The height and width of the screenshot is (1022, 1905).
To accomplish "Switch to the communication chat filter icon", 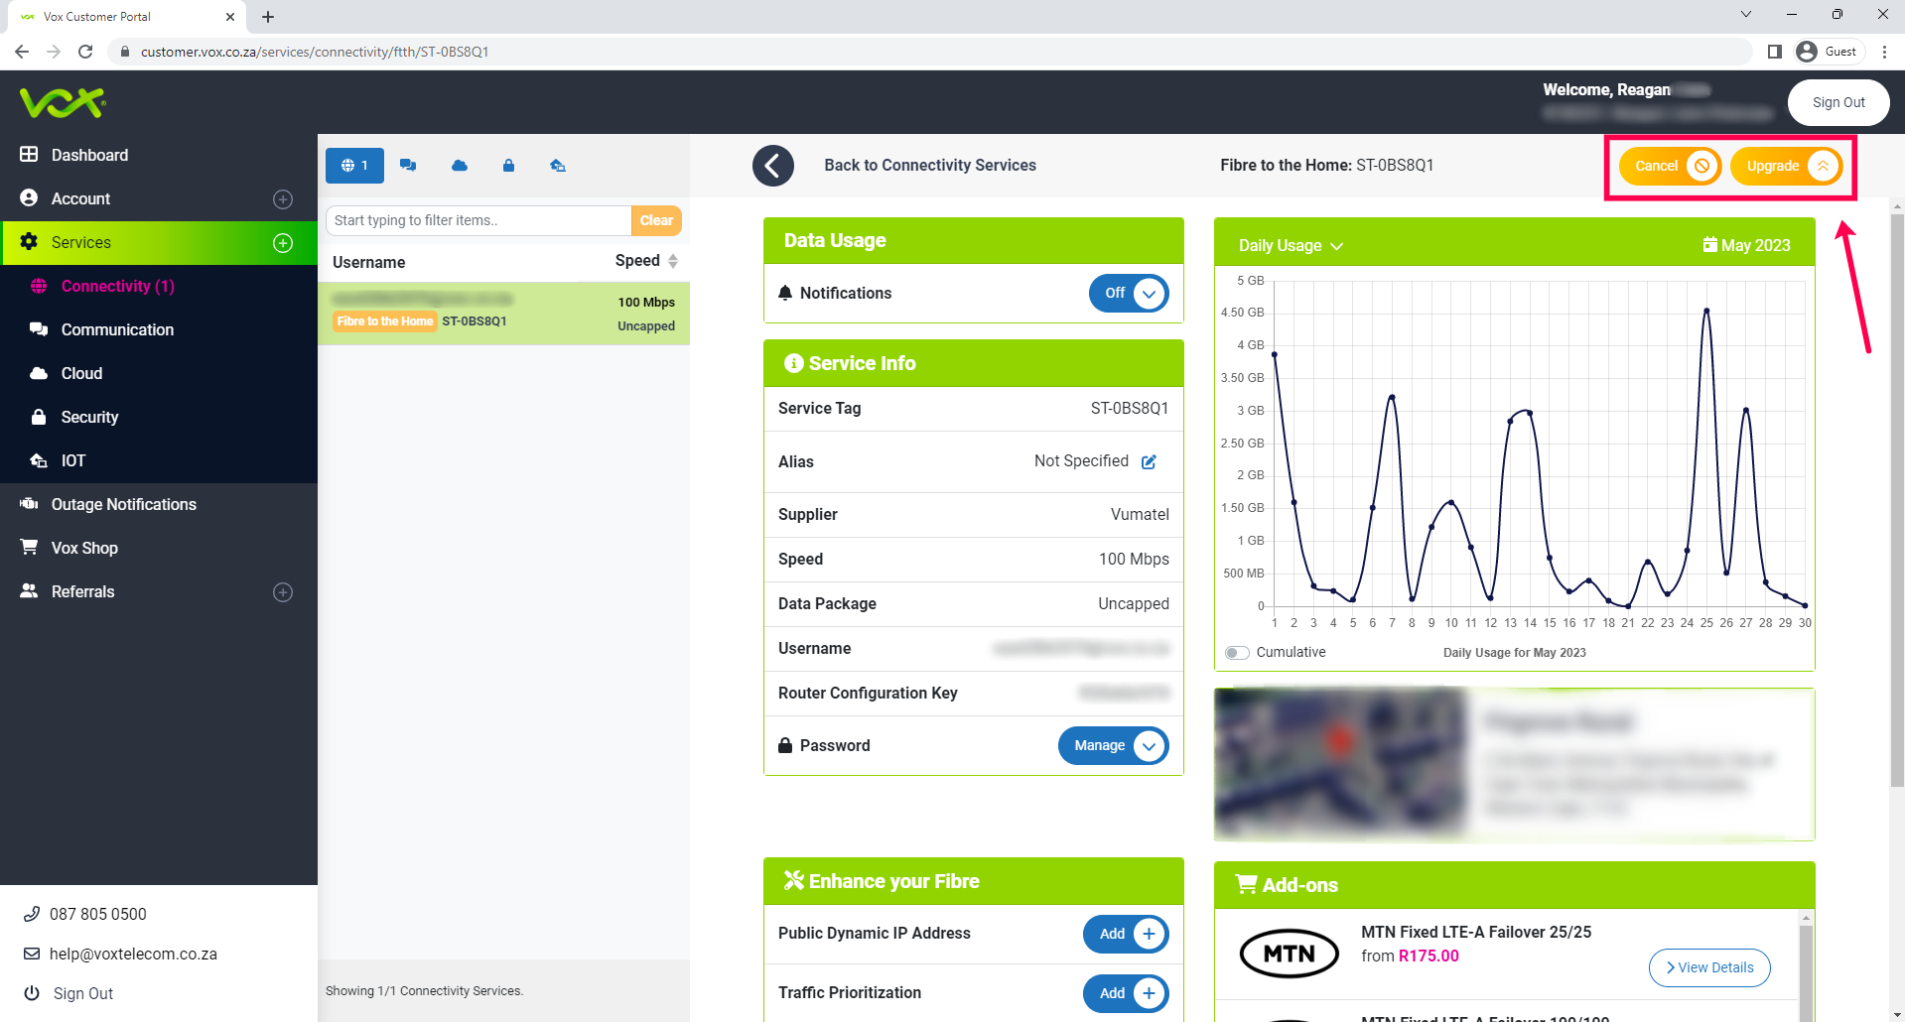I will click(408, 166).
